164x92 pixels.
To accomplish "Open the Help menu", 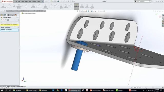I will pyautogui.click(x=39, y=1).
